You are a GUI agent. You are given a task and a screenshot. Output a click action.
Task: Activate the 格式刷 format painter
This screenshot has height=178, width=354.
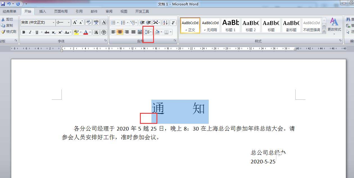[x=9, y=32]
